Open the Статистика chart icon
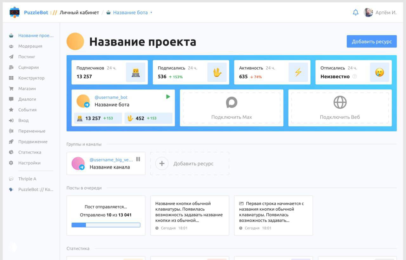 tap(11, 152)
